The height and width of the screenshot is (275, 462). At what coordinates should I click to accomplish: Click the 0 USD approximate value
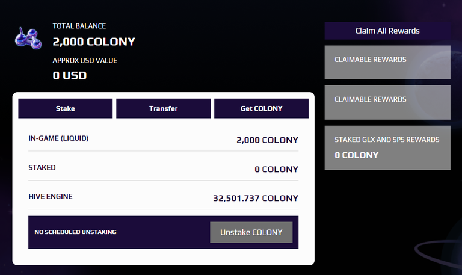pos(70,75)
